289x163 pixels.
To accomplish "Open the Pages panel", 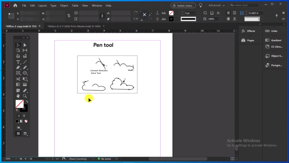I will point(248,40).
